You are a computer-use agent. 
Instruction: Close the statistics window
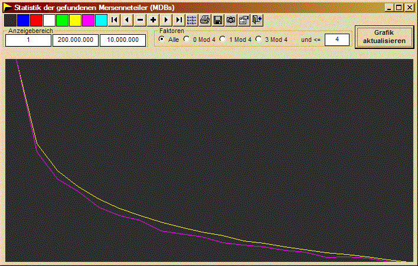[409, 8]
